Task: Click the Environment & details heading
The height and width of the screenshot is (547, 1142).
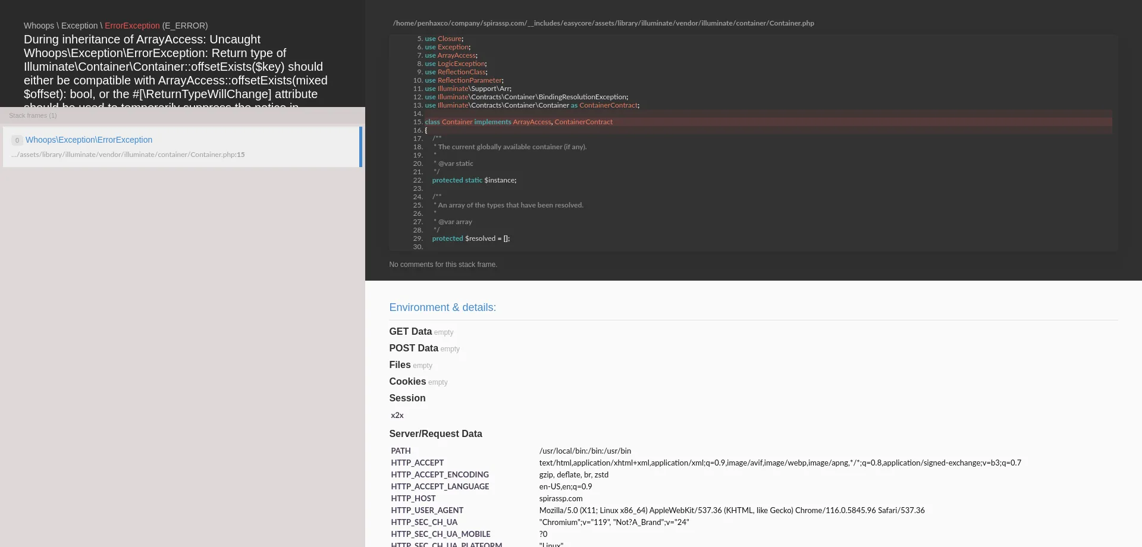Action: [x=443, y=307]
